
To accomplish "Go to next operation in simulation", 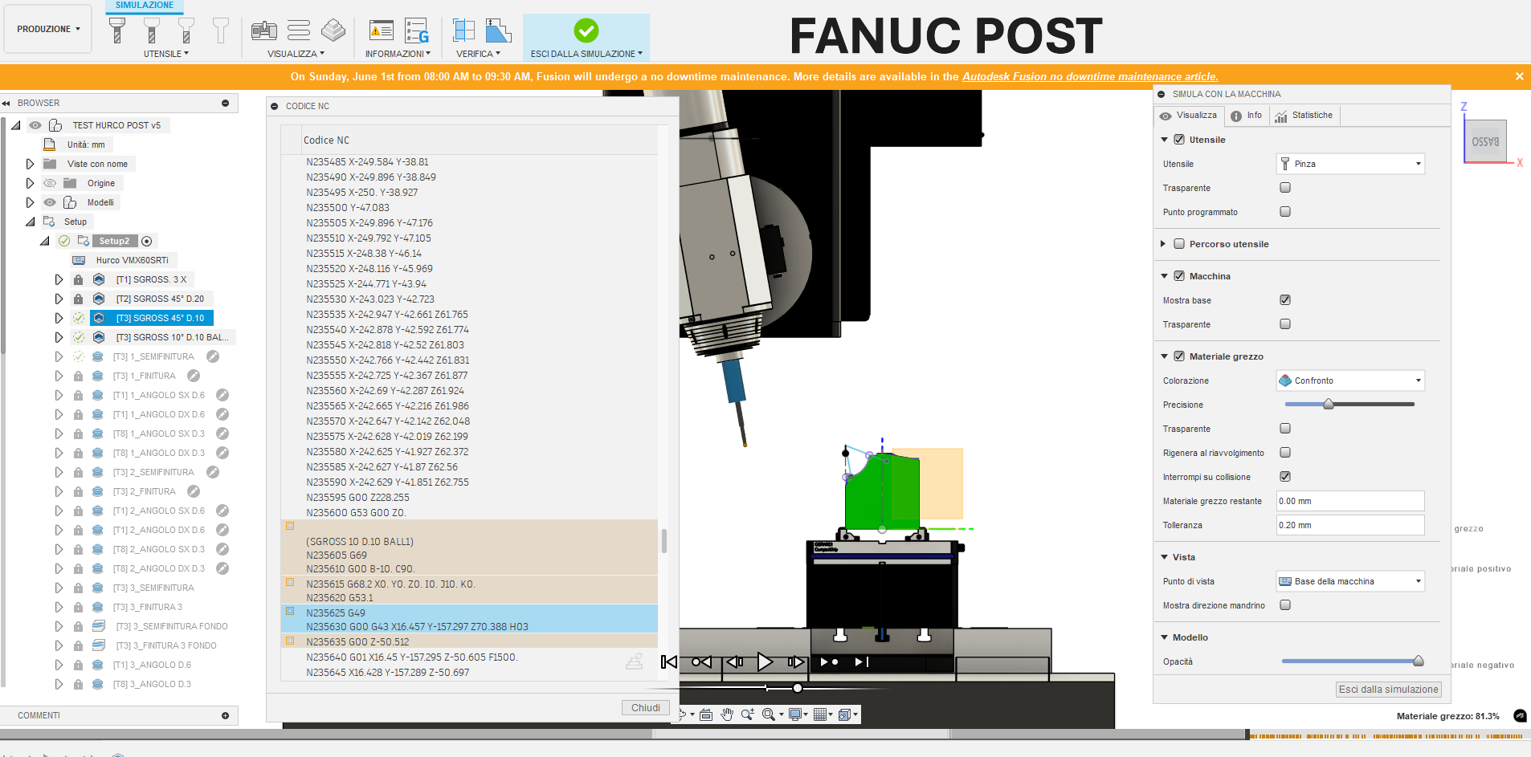I will [829, 662].
